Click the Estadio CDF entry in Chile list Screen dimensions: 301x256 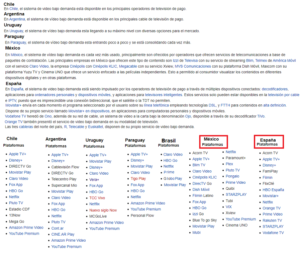19,209
